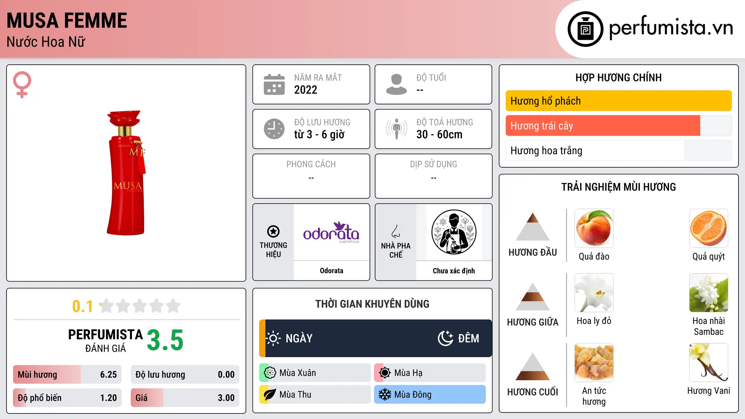Click the star badge icon above Thương hiệu
This screenshot has height=419, width=745.
point(273,231)
